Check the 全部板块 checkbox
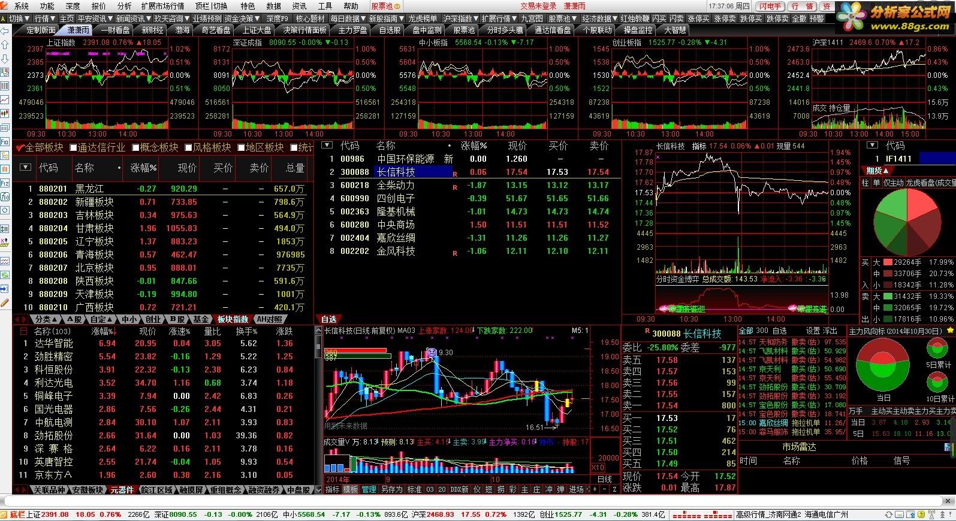The width and height of the screenshot is (956, 521). click(x=20, y=147)
